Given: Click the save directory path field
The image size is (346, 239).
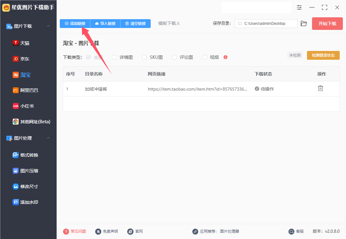Looking at the screenshot, I should [266, 24].
